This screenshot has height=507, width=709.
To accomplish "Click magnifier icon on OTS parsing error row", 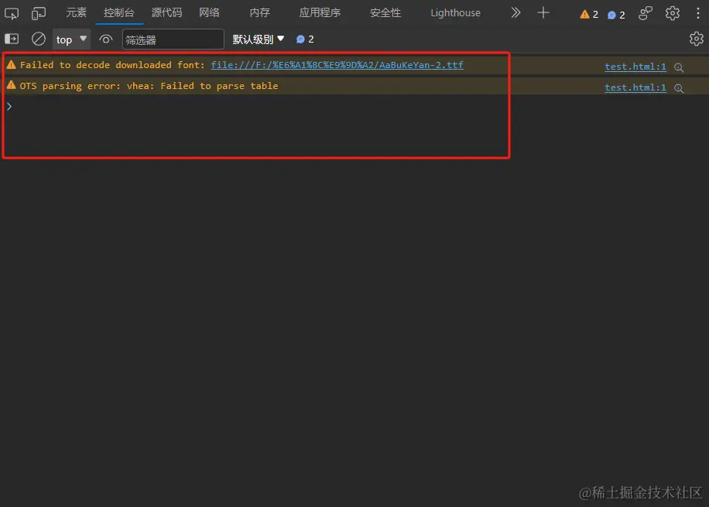I will click(679, 88).
